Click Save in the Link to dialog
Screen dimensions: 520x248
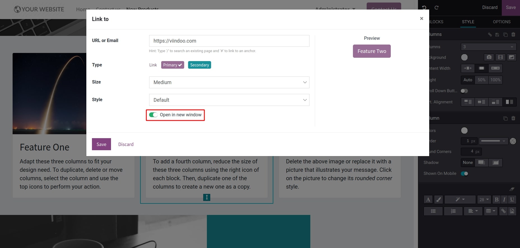[x=101, y=144]
